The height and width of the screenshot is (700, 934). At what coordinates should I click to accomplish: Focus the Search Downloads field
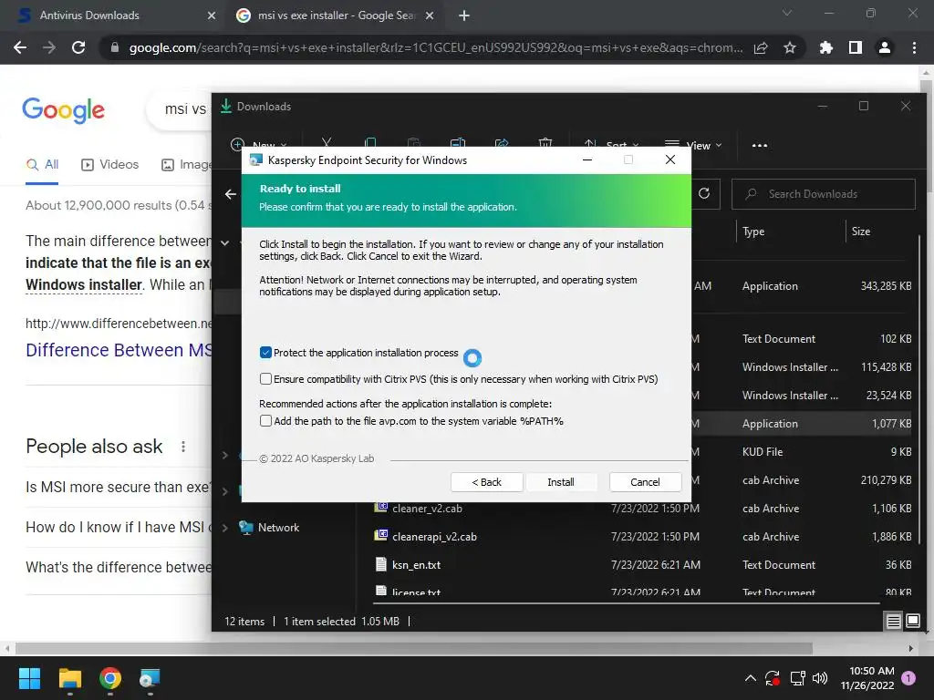824,194
